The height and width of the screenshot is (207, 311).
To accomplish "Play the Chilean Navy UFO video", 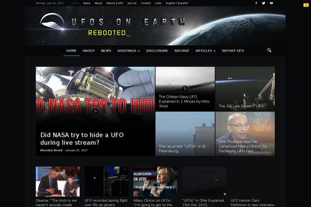I will pos(185,88).
